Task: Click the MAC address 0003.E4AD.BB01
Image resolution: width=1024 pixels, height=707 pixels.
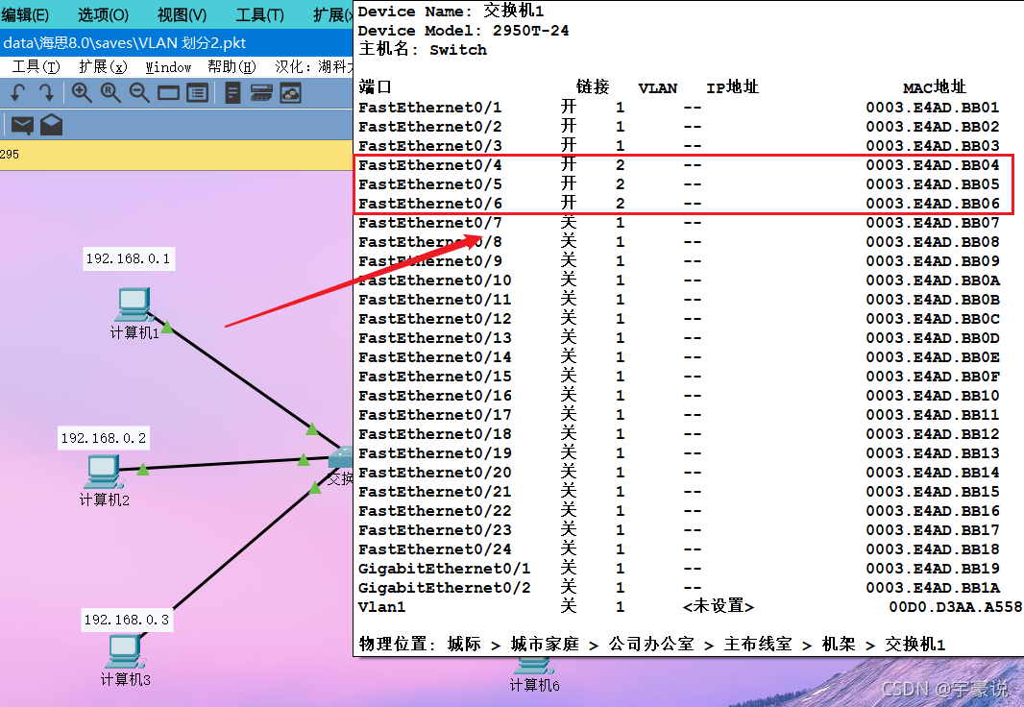Action: (x=933, y=108)
